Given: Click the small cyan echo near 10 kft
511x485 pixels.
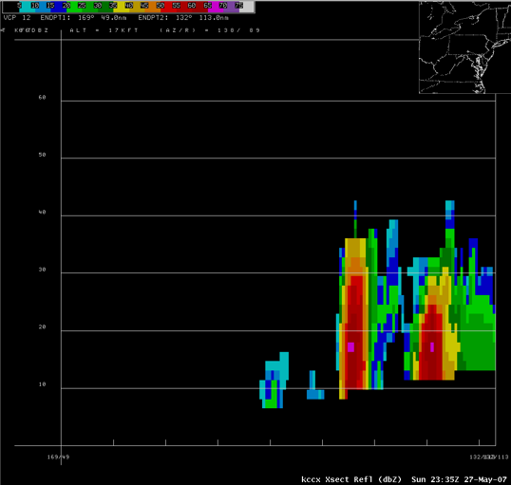Looking at the screenshot, I should [x=315, y=385].
